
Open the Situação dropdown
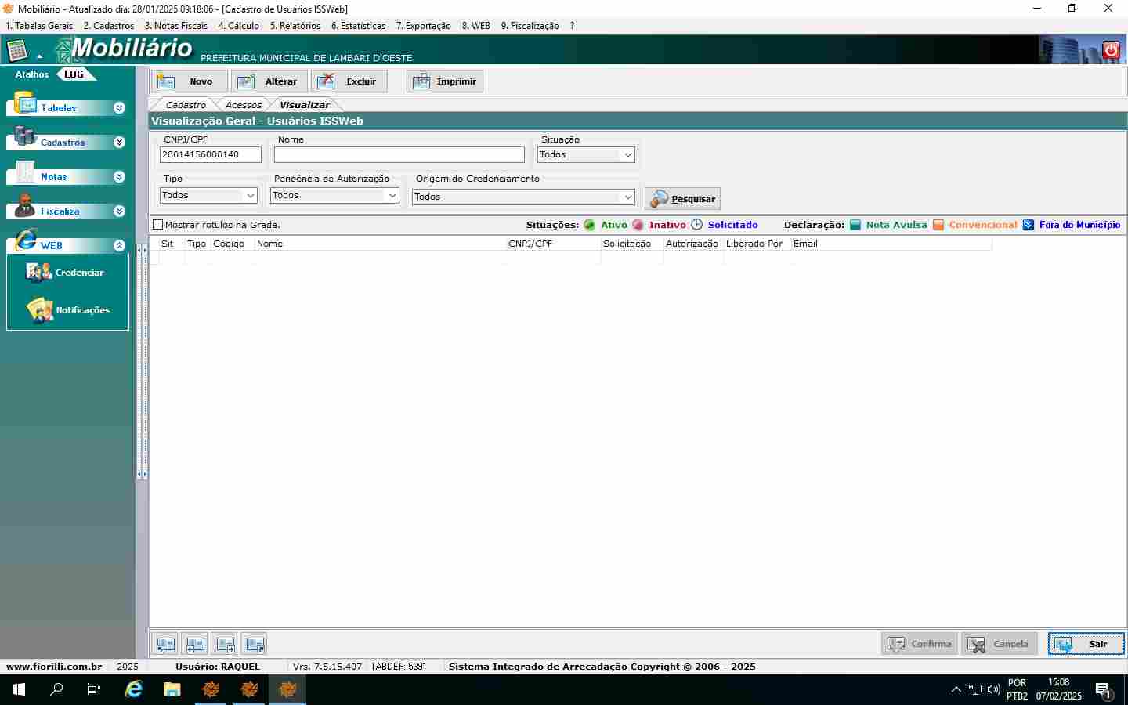(x=627, y=155)
